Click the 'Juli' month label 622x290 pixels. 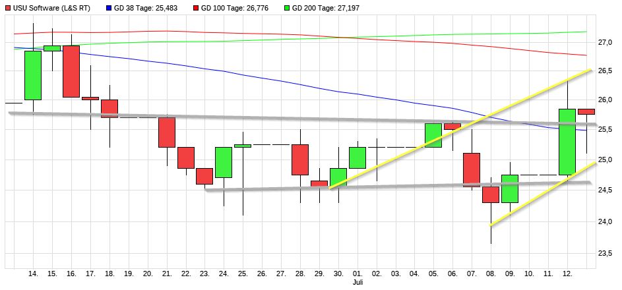(358, 283)
